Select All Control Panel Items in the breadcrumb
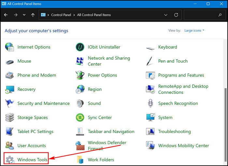The image size is (228, 166). pos(94,15)
